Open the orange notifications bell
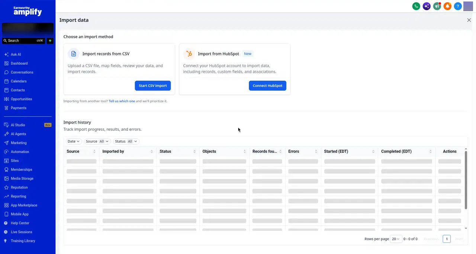Image resolution: width=476 pixels, height=254 pixels. tap(447, 6)
